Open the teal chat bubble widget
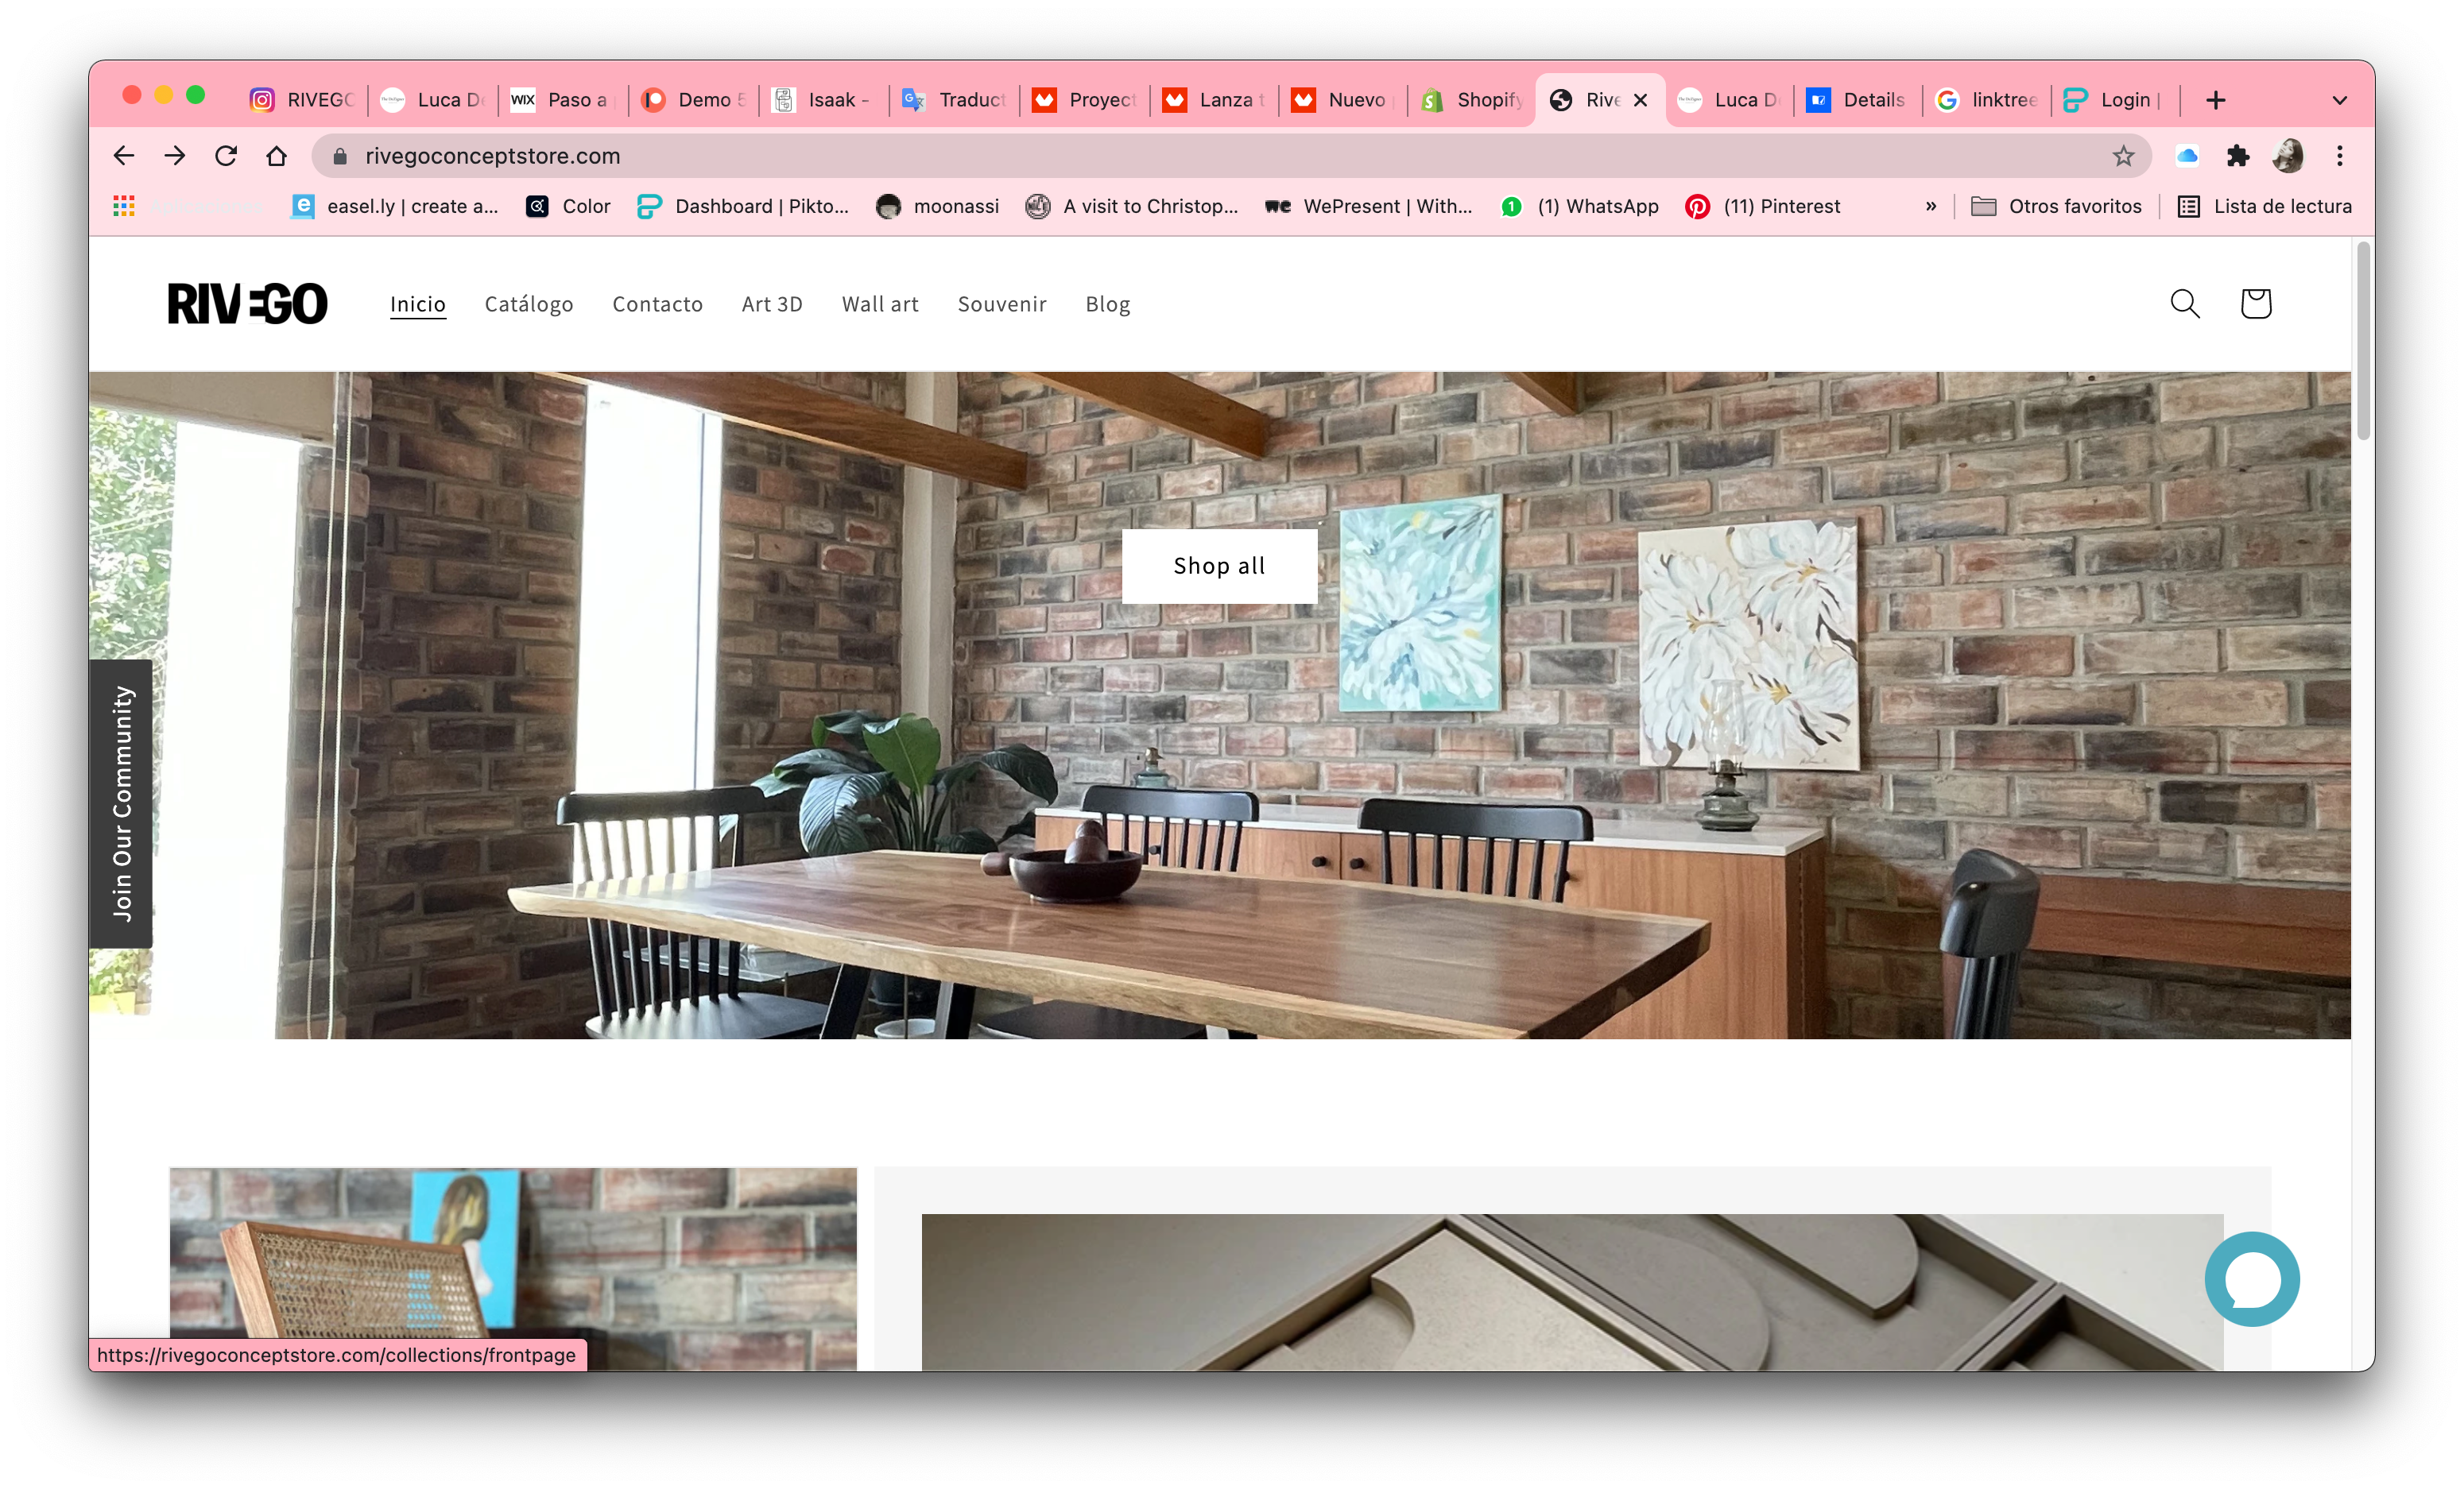2464x1489 pixels. [2252, 1279]
